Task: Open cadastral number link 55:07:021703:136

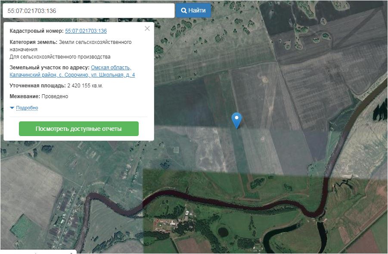Action: point(86,31)
